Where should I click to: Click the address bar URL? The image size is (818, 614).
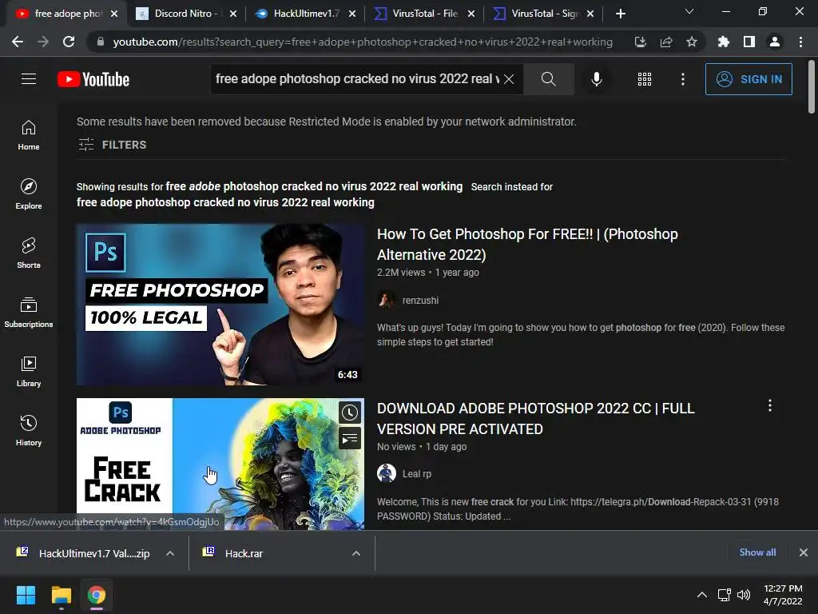click(x=363, y=42)
